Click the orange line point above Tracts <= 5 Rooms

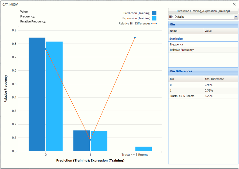coord(135,38)
